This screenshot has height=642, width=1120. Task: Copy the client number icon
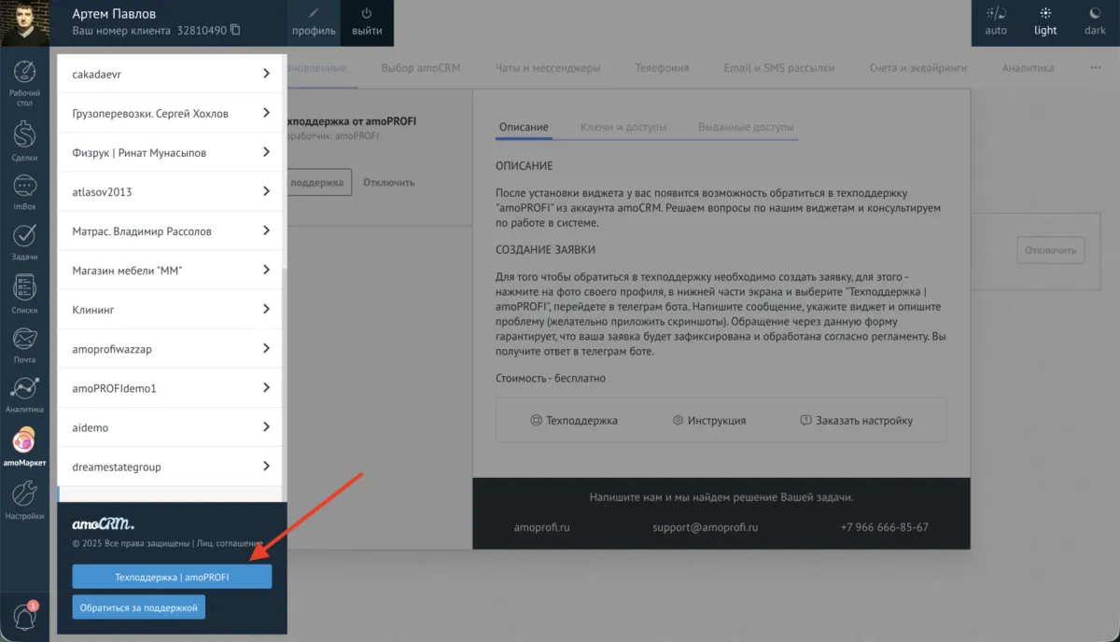235,30
